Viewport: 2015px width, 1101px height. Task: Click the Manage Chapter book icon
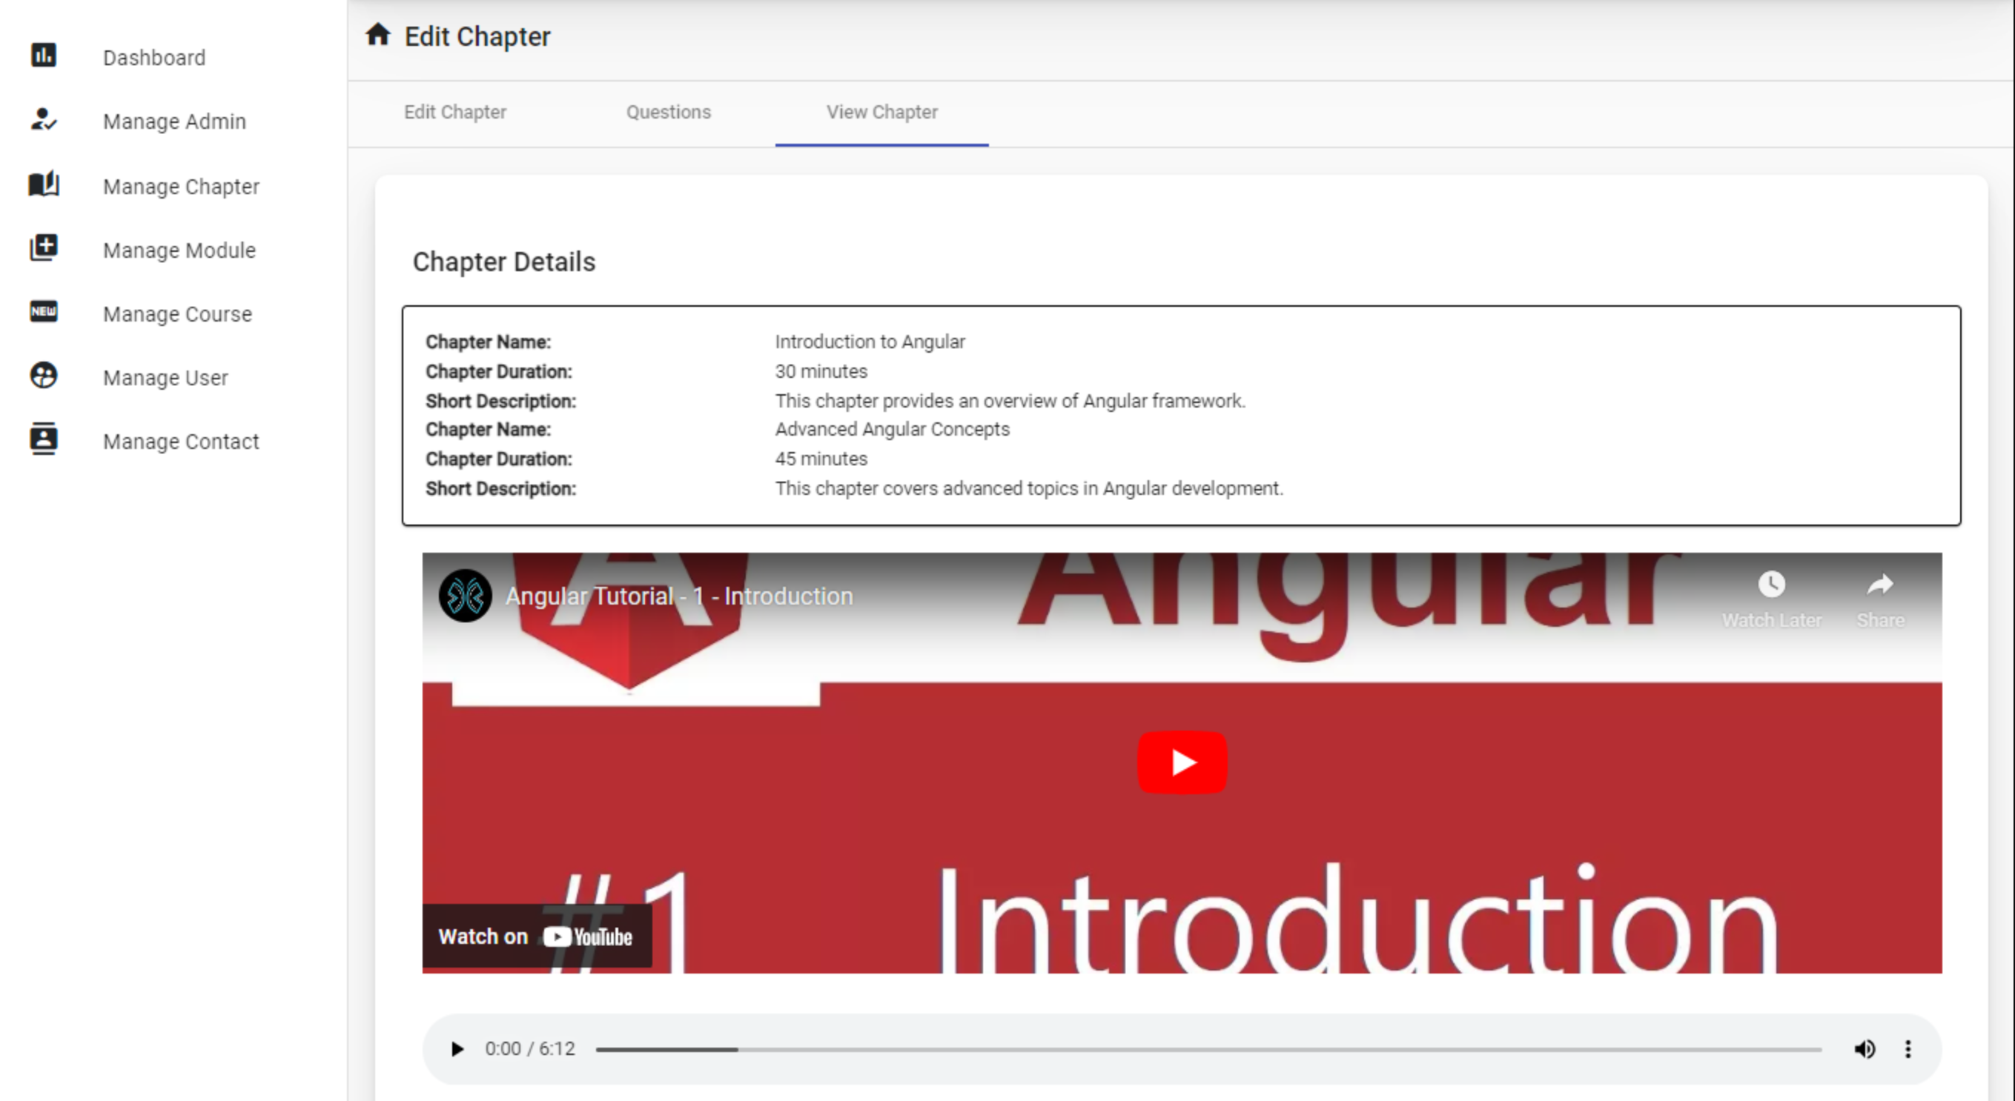[x=43, y=184]
